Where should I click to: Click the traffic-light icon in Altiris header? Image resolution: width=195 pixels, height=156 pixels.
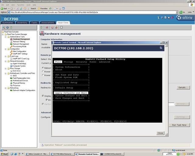tap(158, 18)
